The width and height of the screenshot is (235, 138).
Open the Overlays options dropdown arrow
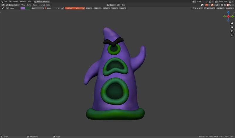[215, 5]
